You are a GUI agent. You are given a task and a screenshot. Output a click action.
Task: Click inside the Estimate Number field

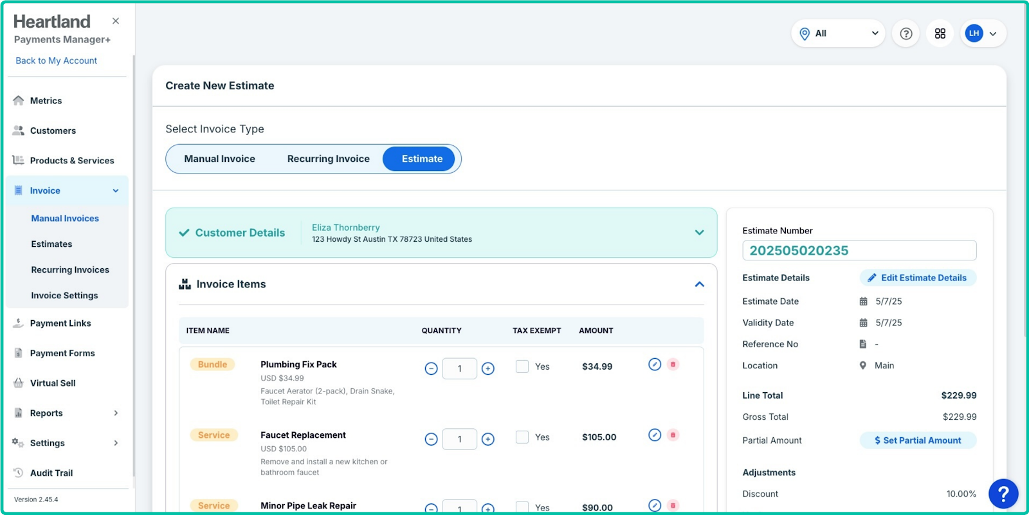click(x=859, y=251)
